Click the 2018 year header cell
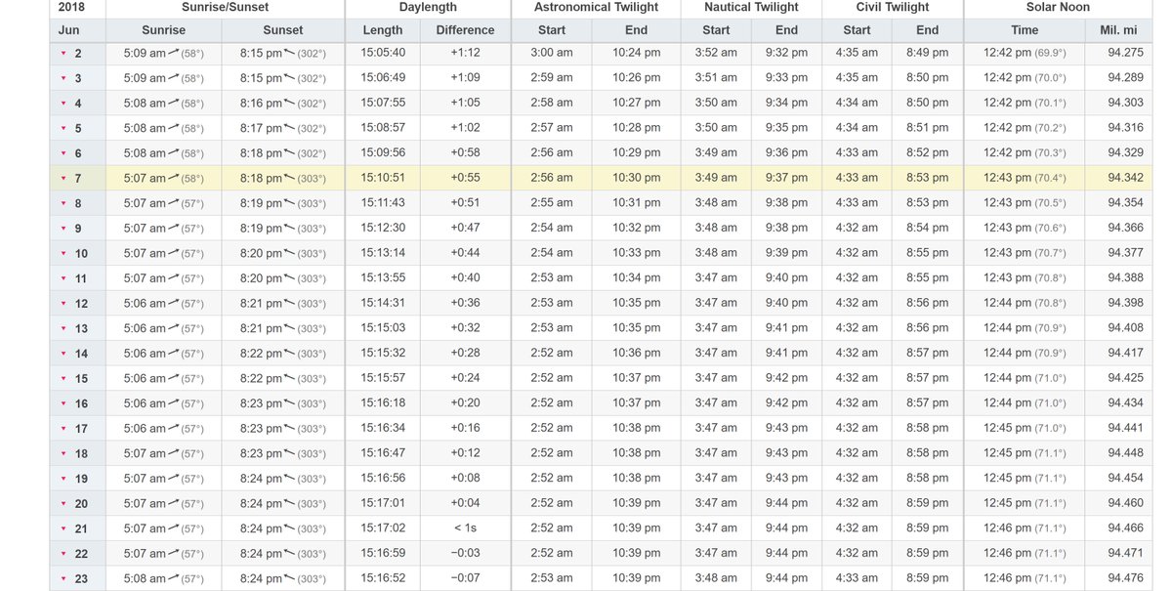Screen dimensions: 1172x591 tap(76, 7)
